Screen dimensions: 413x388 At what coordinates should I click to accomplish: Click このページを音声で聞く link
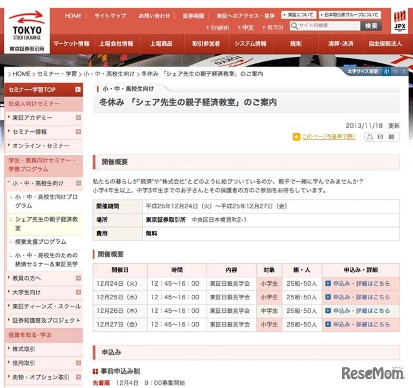click(328, 136)
